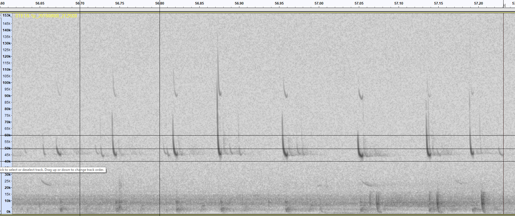Select track name STE18-1p_20180808_212928
Screen dimensions: 515x216
[x=46, y=16]
